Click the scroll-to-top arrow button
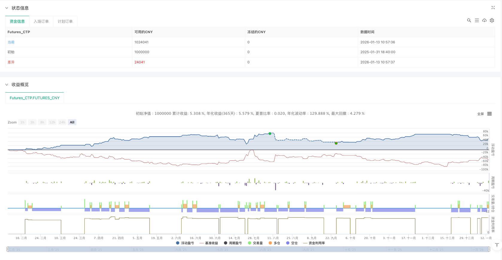502x260 pixels. [497, 245]
